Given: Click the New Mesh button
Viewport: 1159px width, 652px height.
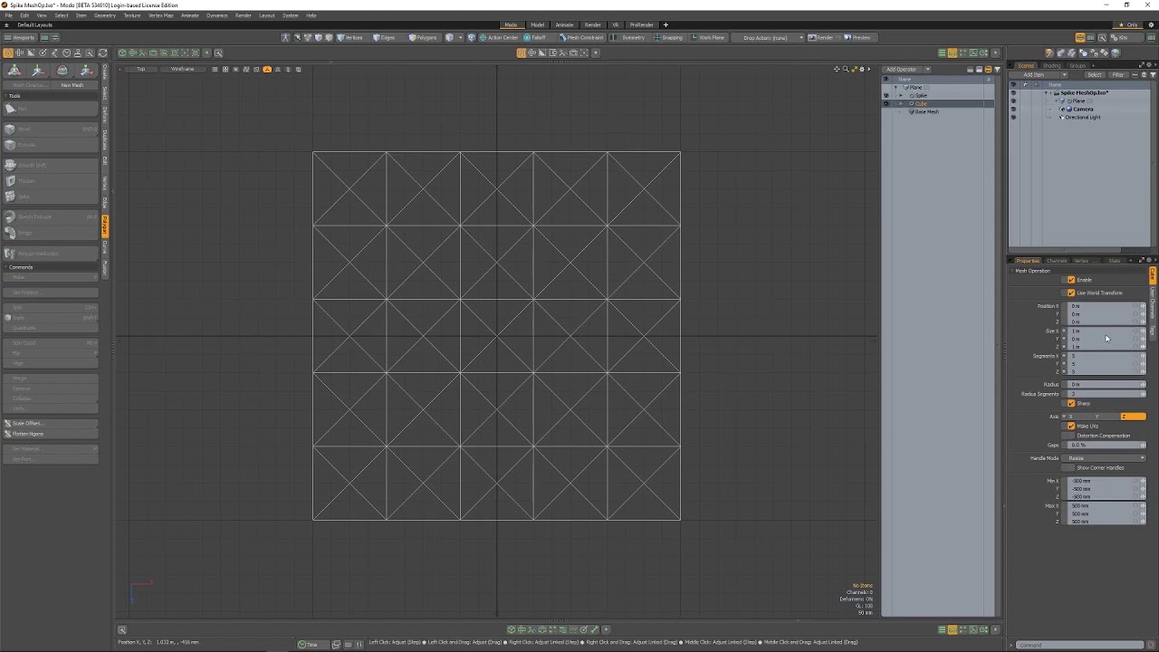Looking at the screenshot, I should click(72, 85).
